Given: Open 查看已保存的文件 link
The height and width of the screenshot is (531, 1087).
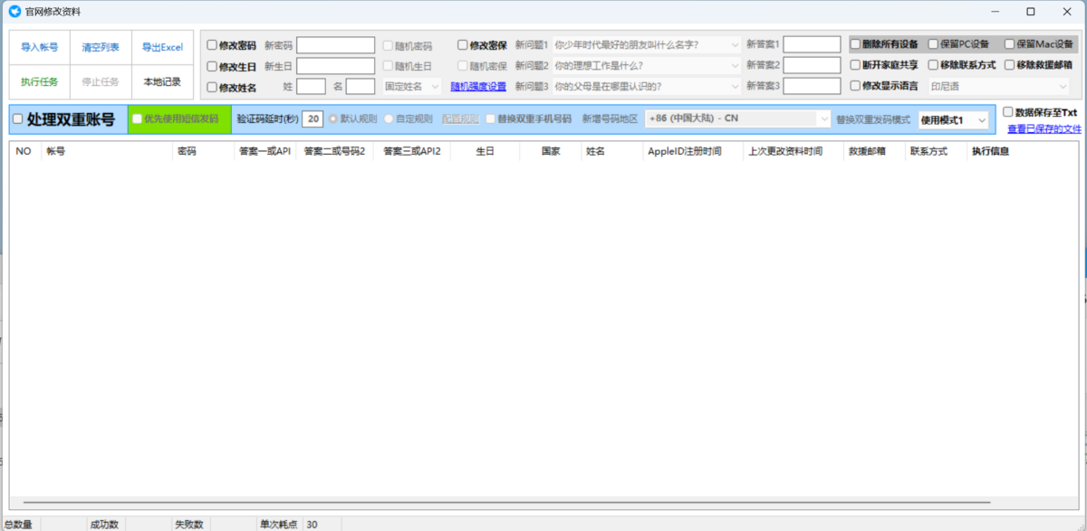Looking at the screenshot, I should click(x=1044, y=128).
